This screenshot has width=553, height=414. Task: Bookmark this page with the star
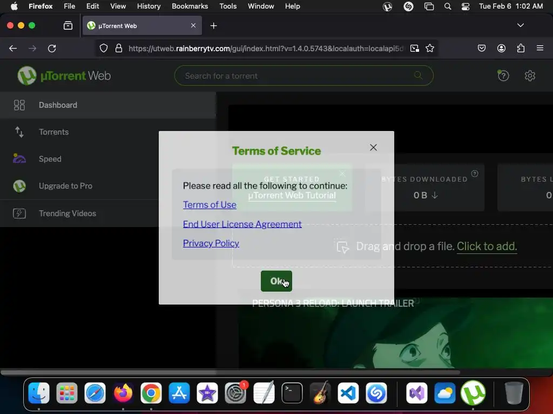[429, 48]
